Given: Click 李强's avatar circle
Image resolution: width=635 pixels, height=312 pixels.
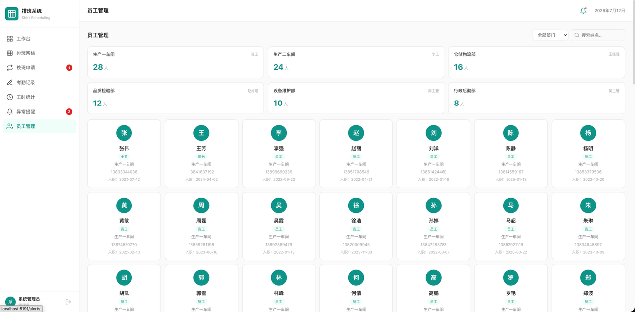Looking at the screenshot, I should click(279, 133).
